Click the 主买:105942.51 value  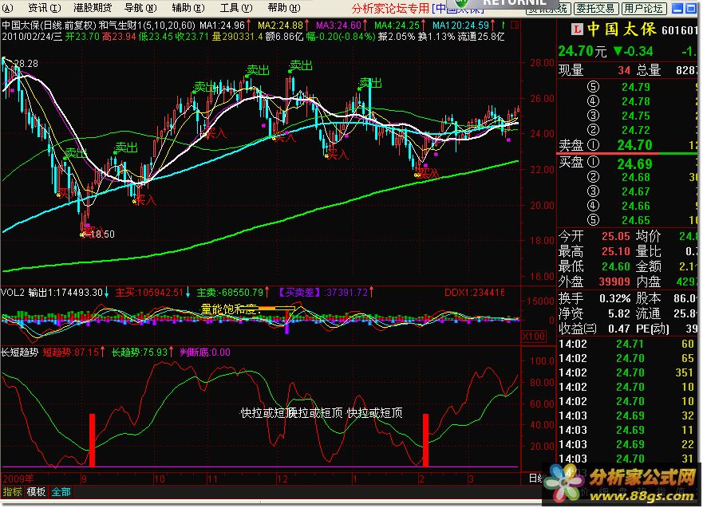coord(149,293)
